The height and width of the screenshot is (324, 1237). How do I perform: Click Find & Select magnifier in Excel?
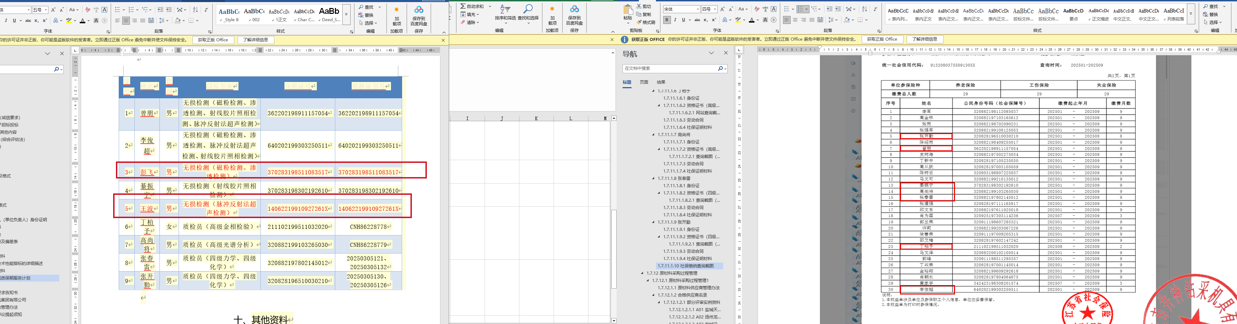pyautogui.click(x=528, y=9)
